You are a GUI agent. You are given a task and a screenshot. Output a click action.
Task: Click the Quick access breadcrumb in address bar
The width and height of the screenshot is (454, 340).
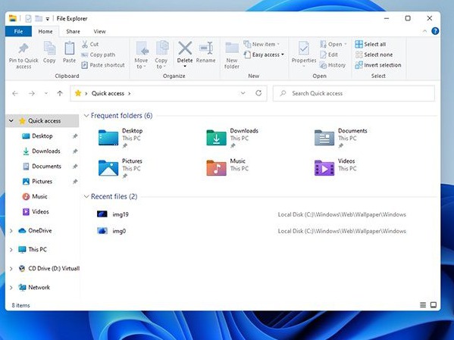pyautogui.click(x=108, y=93)
